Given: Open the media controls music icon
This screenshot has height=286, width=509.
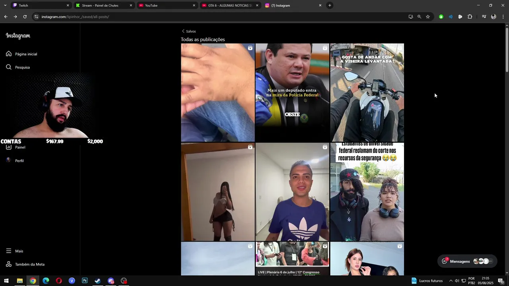Looking at the screenshot, I should tap(484, 17).
